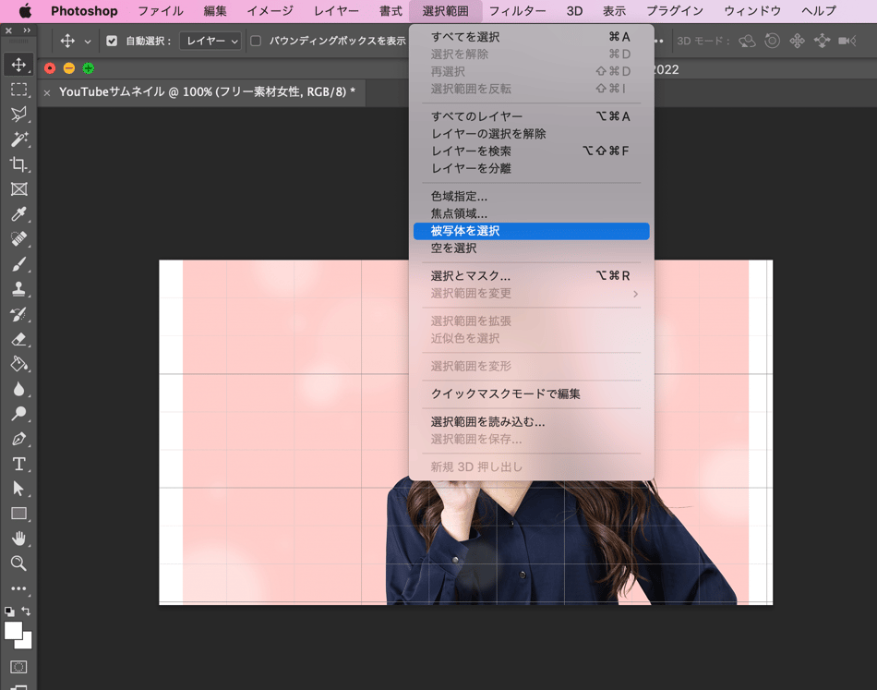Open the フィルター menu
877x690 pixels.
(x=517, y=11)
